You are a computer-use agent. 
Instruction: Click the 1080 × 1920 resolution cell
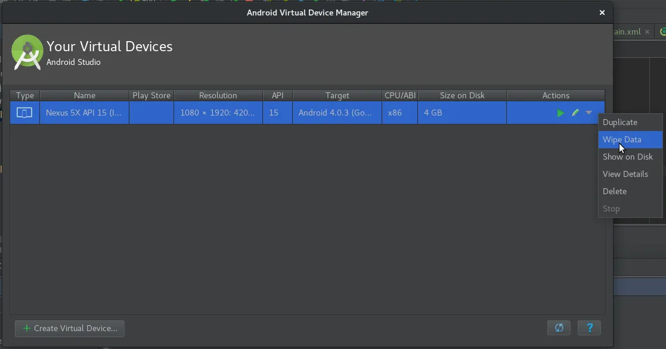pos(218,113)
